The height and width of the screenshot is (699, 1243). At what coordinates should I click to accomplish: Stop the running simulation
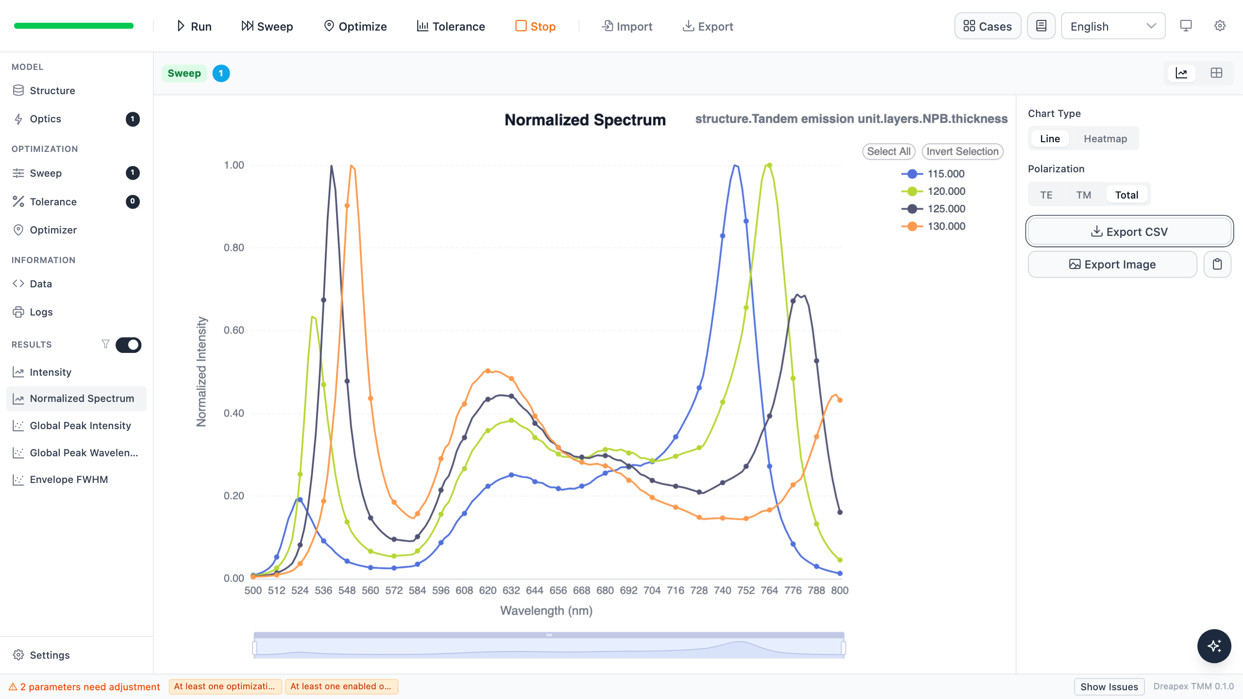click(x=535, y=26)
